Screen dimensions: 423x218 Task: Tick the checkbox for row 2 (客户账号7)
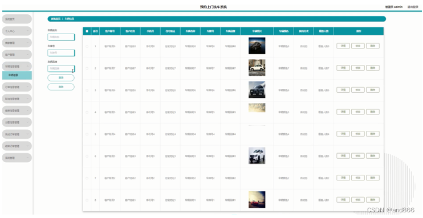[x=87, y=68]
